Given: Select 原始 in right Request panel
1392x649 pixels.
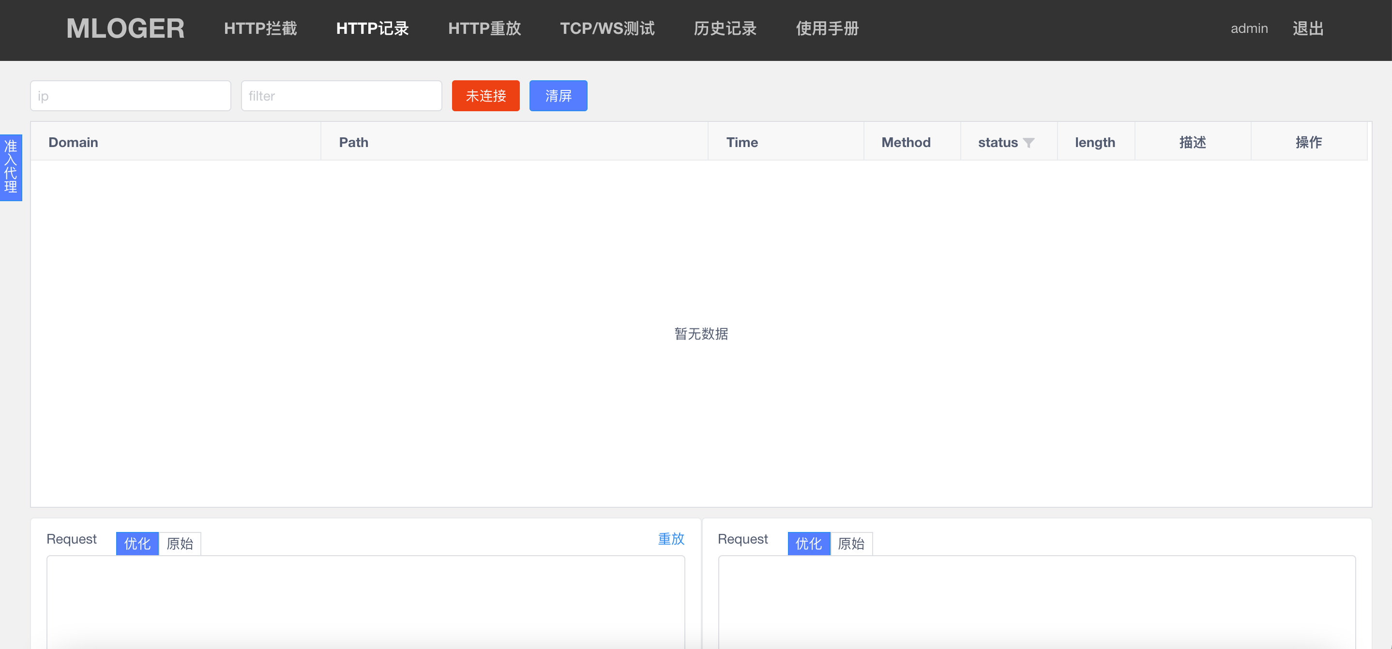Looking at the screenshot, I should tap(851, 543).
